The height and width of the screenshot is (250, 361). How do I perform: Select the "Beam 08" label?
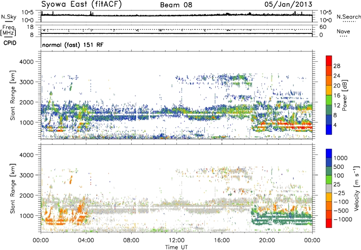coord(176,5)
